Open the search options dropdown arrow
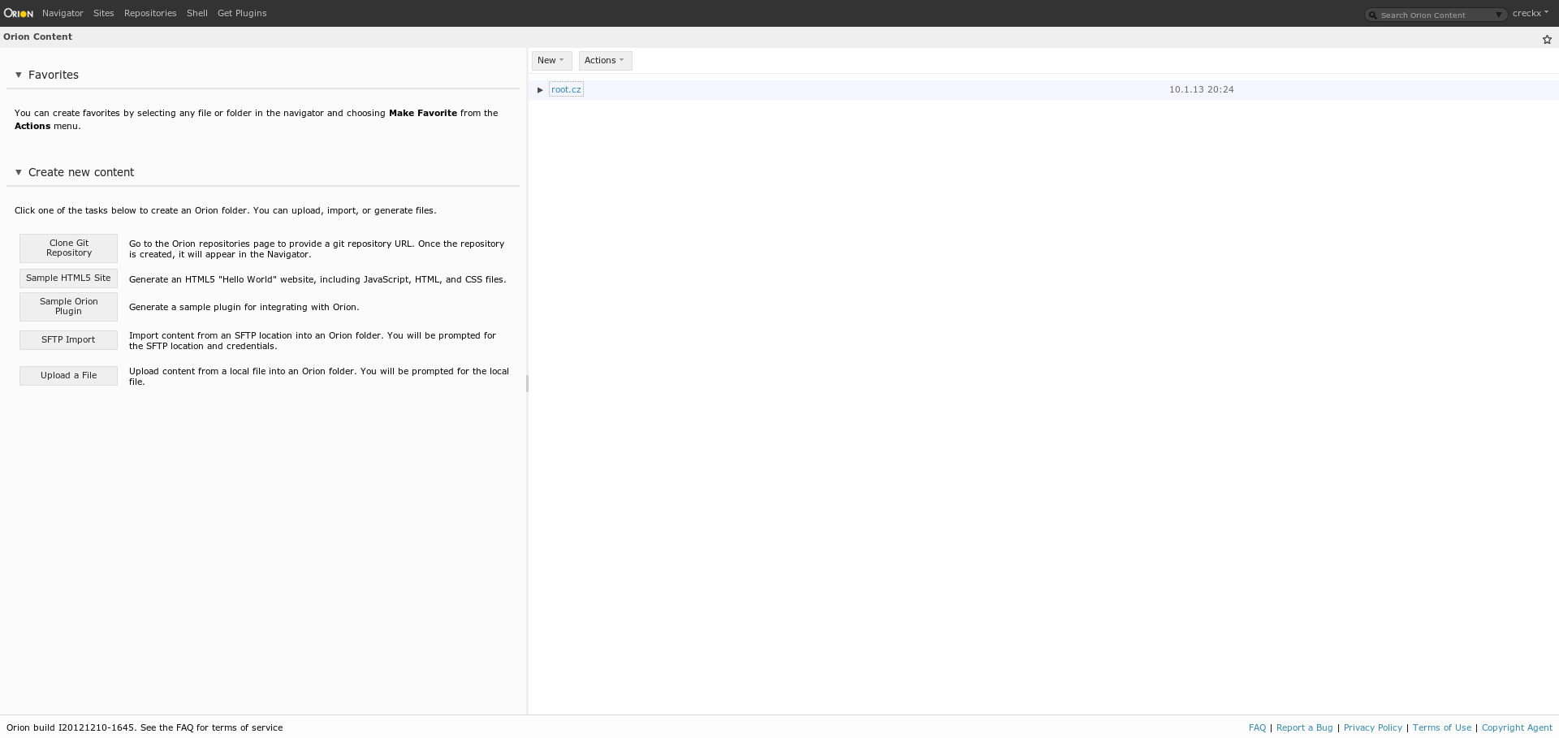The width and height of the screenshot is (1559, 738). click(1499, 15)
